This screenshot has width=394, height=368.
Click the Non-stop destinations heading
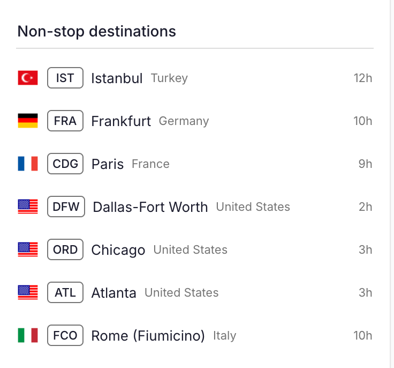[97, 31]
